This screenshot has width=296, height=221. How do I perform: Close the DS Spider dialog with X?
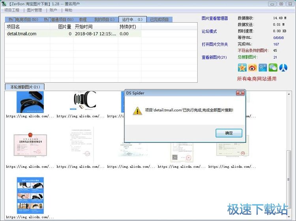pyautogui.click(x=240, y=93)
